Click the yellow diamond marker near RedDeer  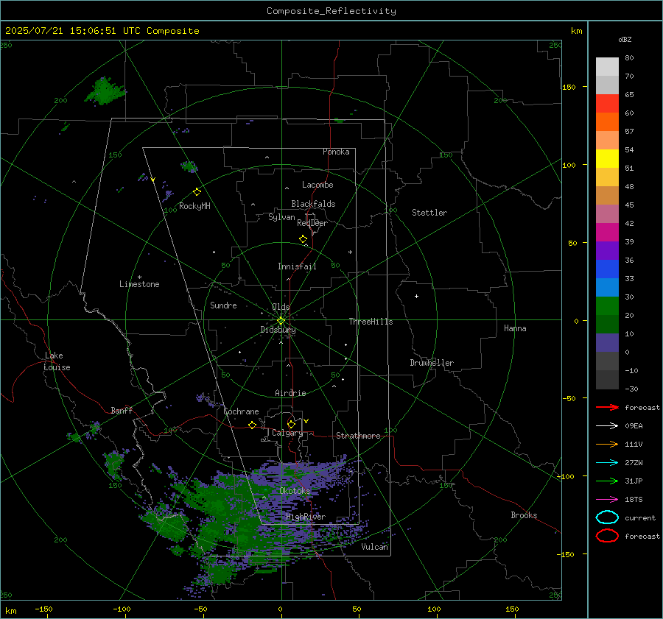tap(303, 239)
